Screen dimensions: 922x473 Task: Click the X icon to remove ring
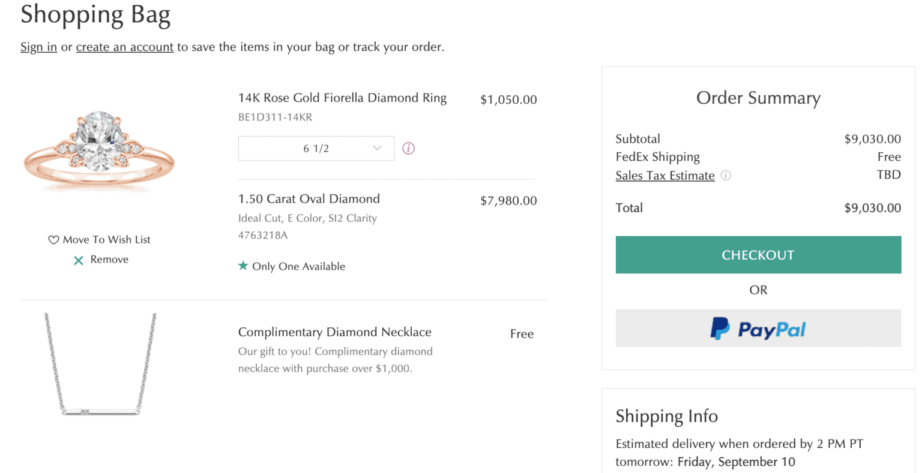click(x=78, y=260)
